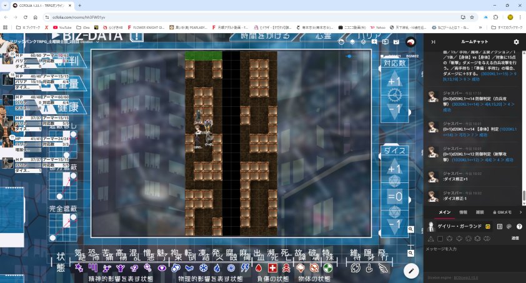Click the 送信 send button
This screenshot has height=283, width=526.
[x=515, y=238]
